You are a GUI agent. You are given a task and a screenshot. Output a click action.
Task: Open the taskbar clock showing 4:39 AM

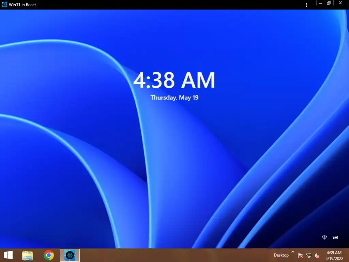[x=334, y=256]
